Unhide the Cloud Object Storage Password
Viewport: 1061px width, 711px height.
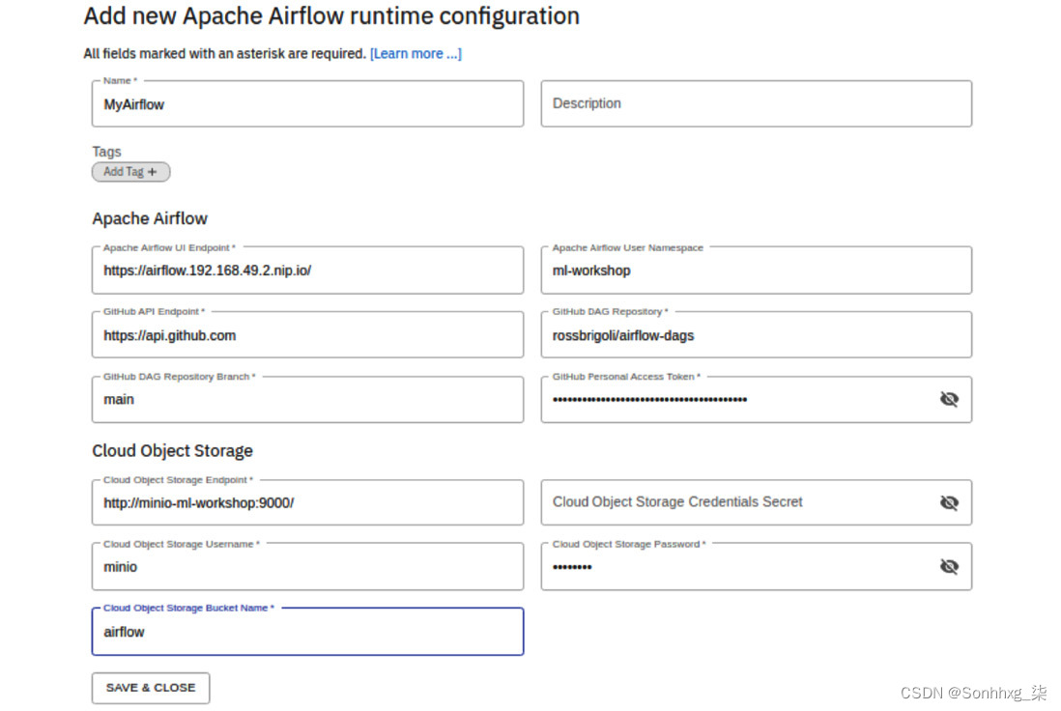pyautogui.click(x=949, y=566)
